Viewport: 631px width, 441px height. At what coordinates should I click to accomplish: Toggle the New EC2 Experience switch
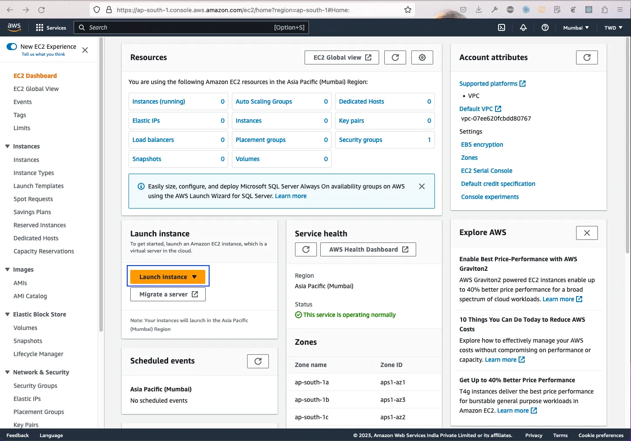click(12, 47)
